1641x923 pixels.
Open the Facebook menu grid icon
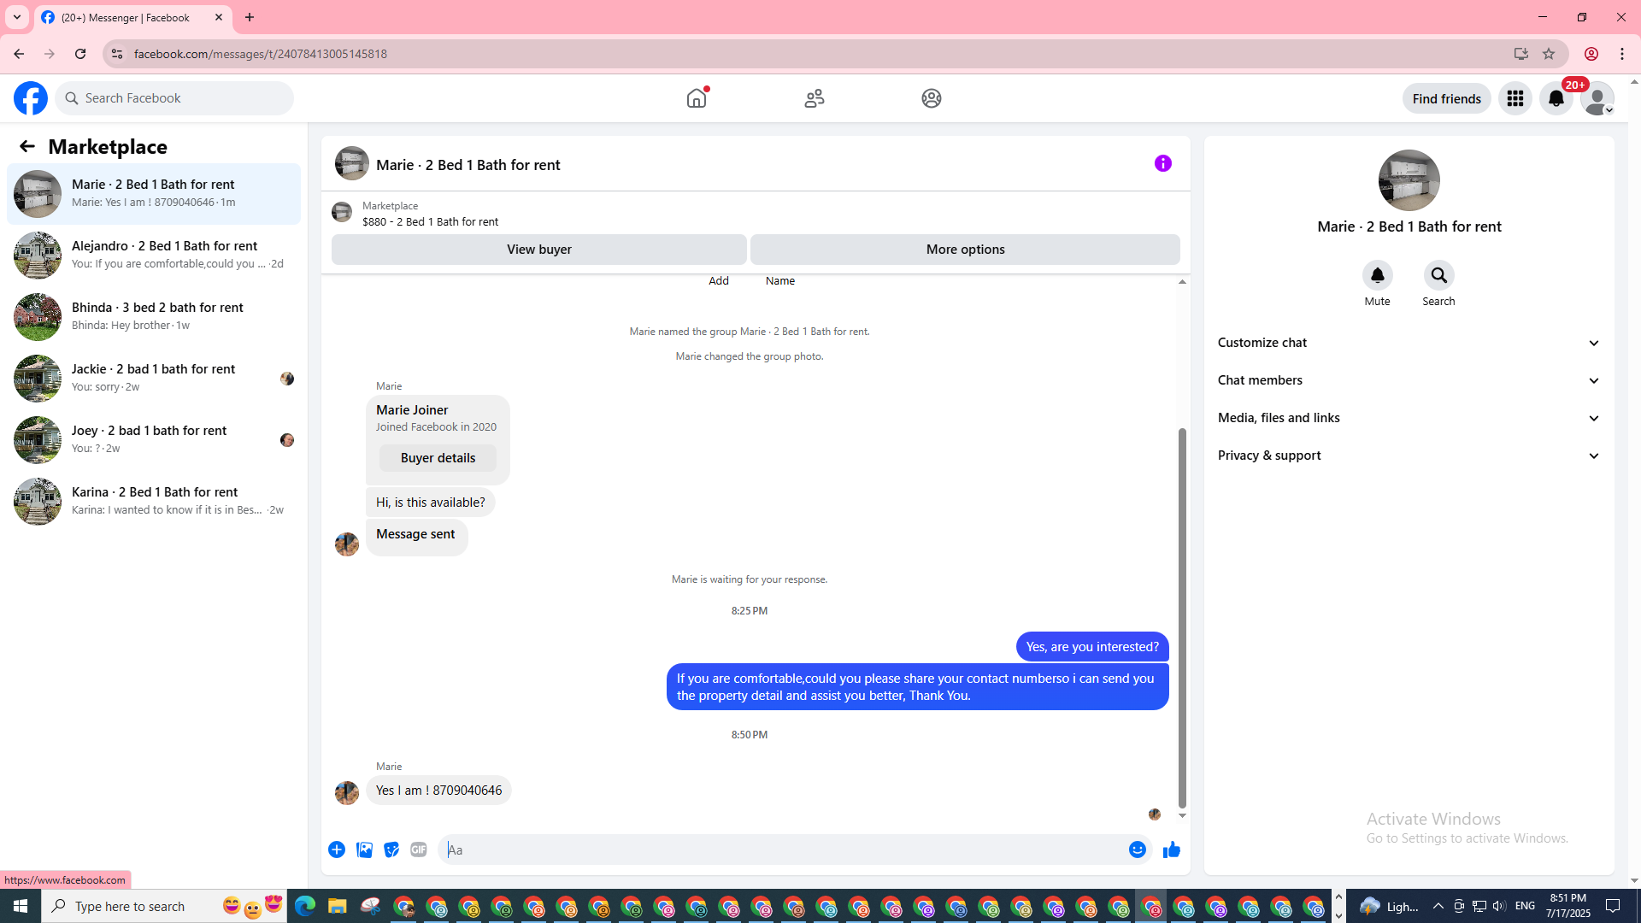pyautogui.click(x=1515, y=98)
